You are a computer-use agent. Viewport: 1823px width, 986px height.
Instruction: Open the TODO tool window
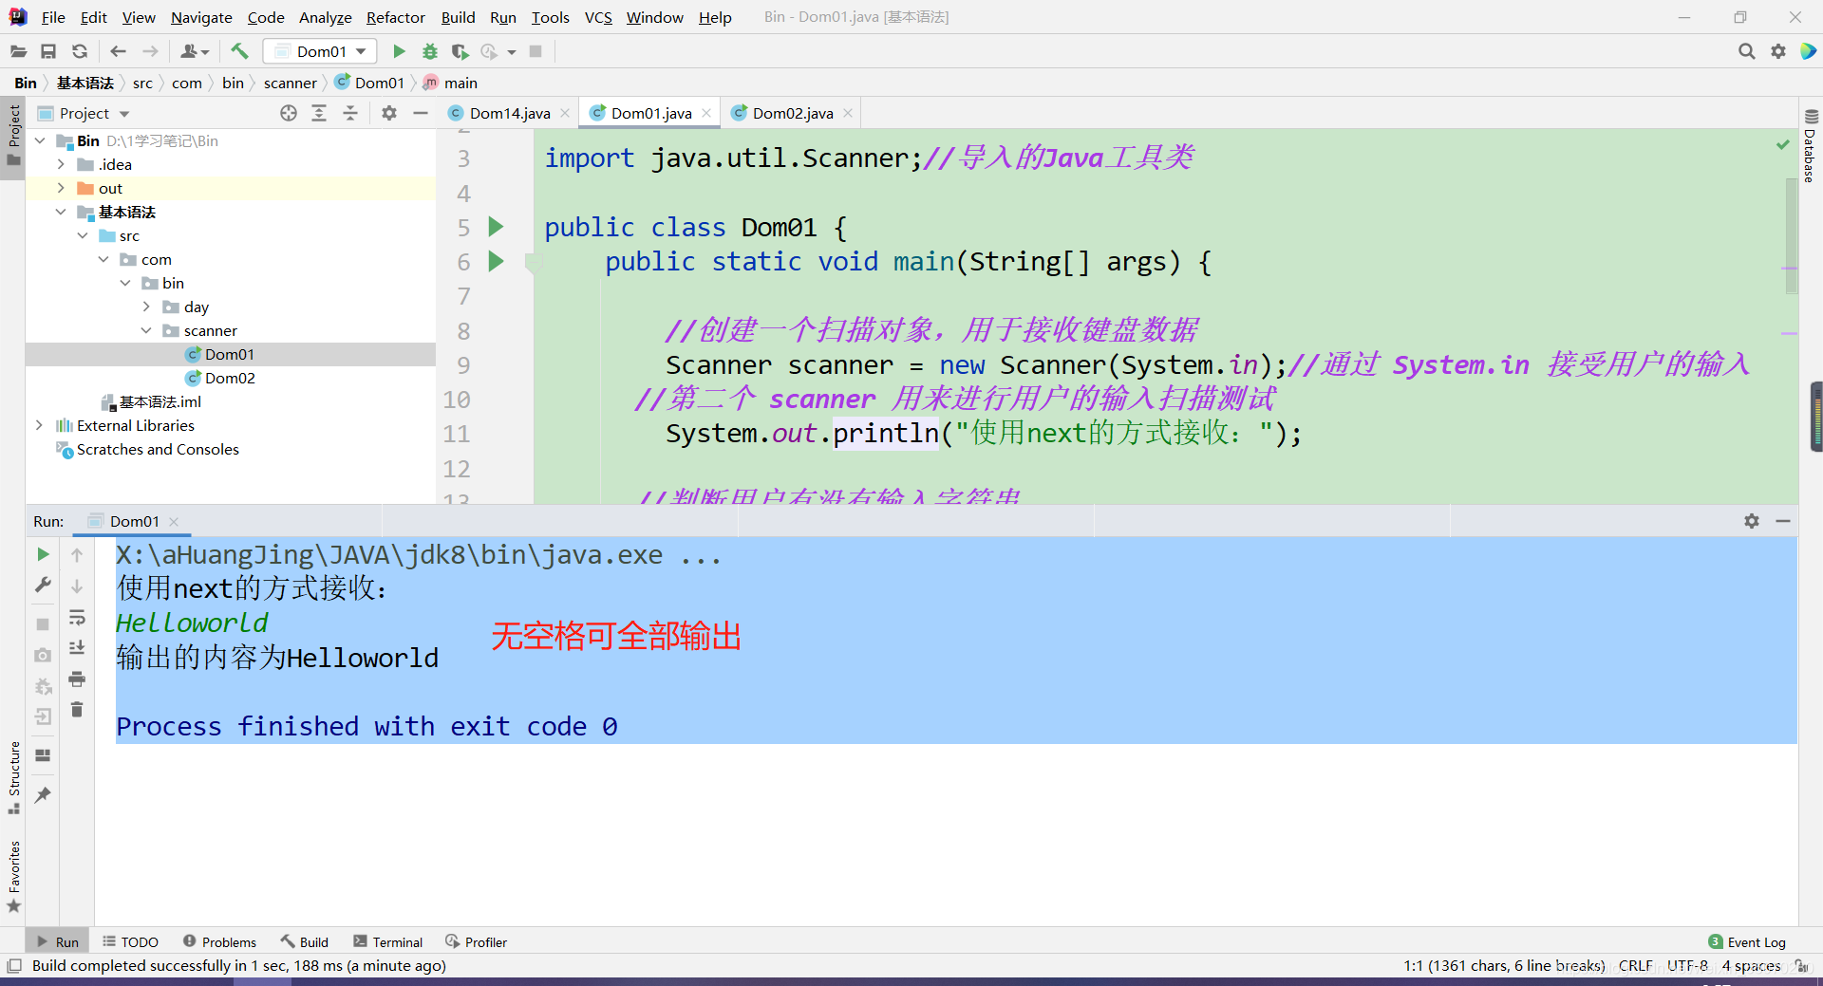[x=131, y=941]
